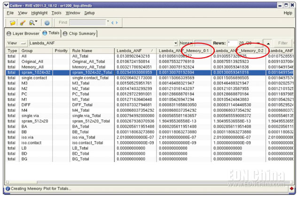Switch to the Layer Browser tab

tap(23, 33)
